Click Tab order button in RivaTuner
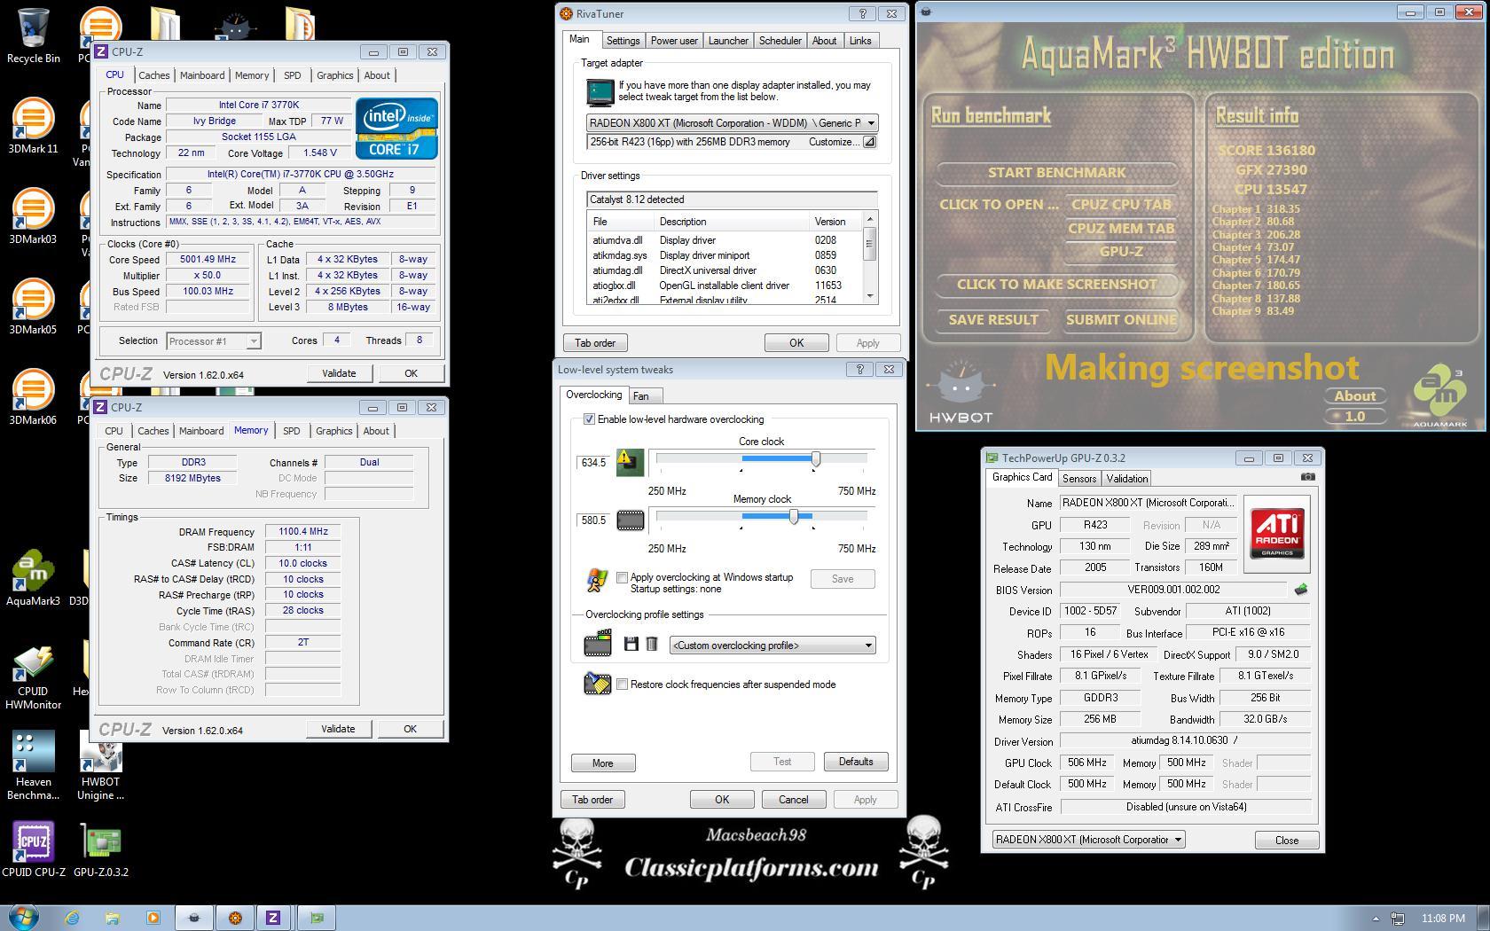 pos(595,343)
